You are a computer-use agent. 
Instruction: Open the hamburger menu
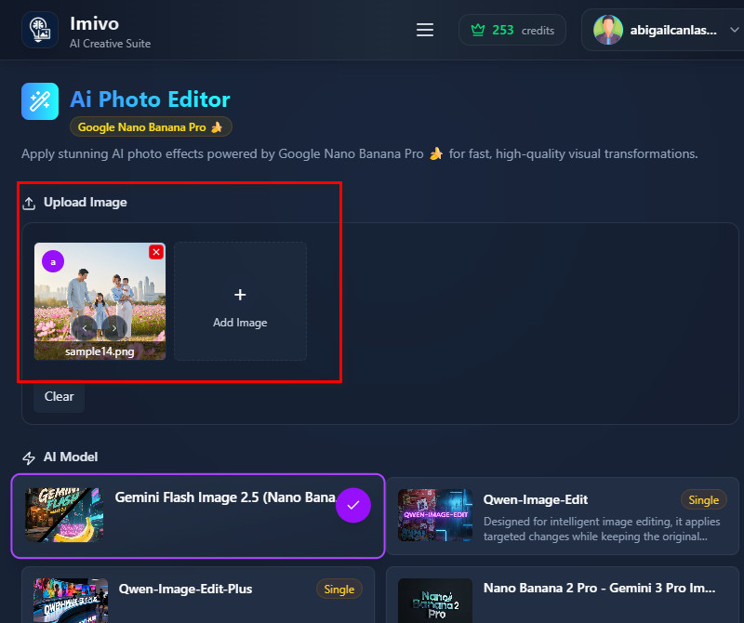click(x=425, y=30)
